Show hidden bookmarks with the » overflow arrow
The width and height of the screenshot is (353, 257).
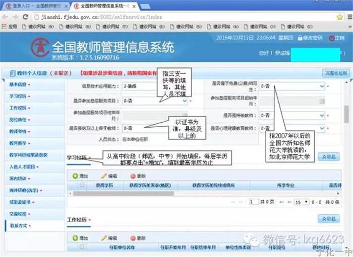click(x=350, y=27)
